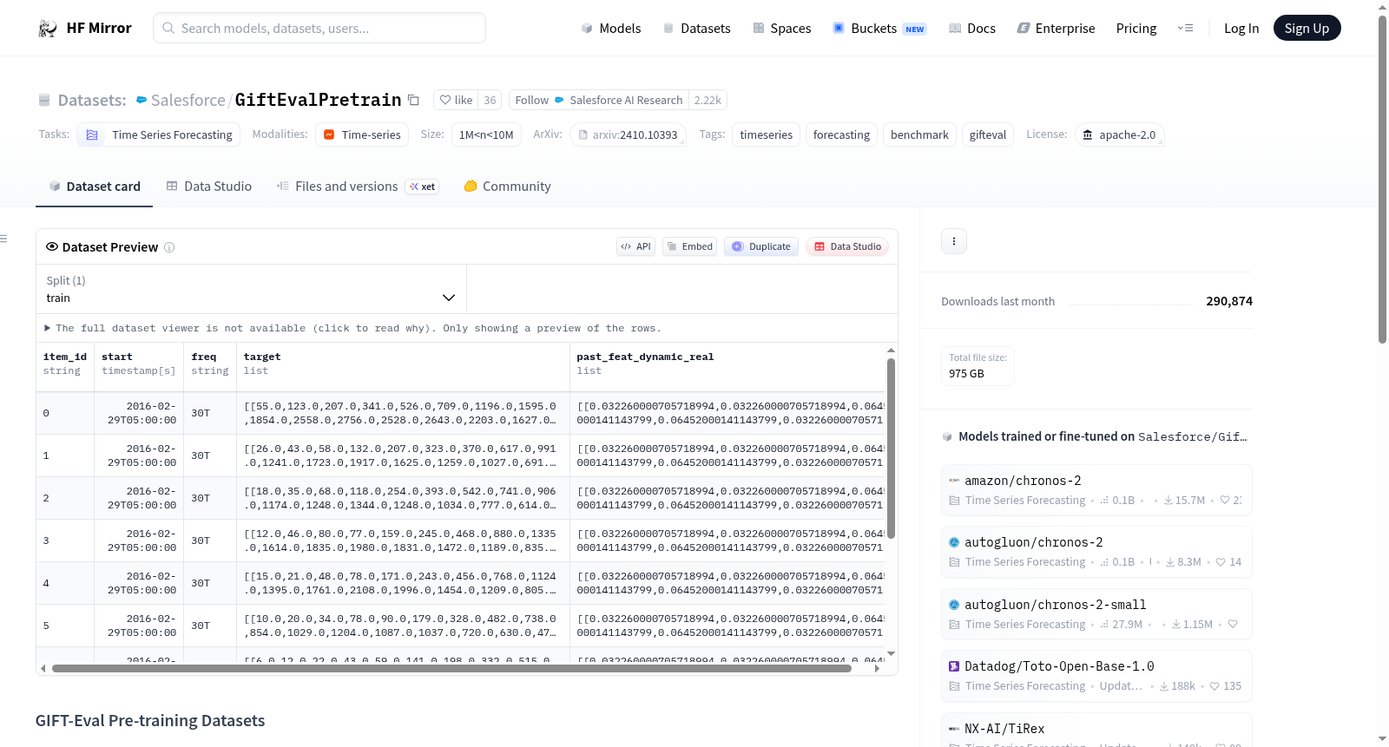Click the 36 likes count
Image resolution: width=1389 pixels, height=747 pixels.
pos(490,101)
